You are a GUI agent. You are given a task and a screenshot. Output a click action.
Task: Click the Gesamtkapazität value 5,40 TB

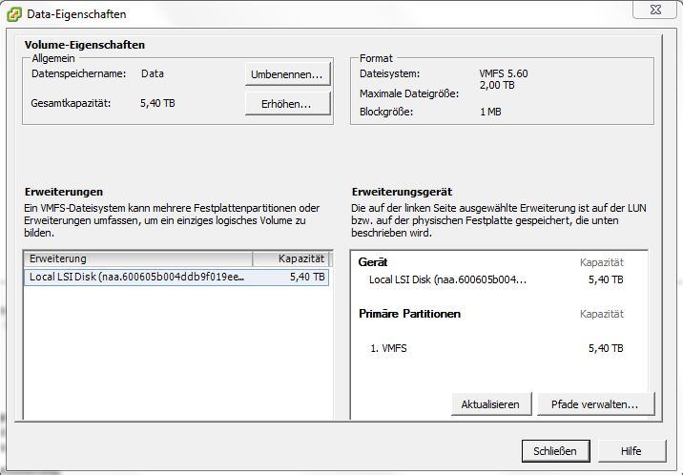157,103
